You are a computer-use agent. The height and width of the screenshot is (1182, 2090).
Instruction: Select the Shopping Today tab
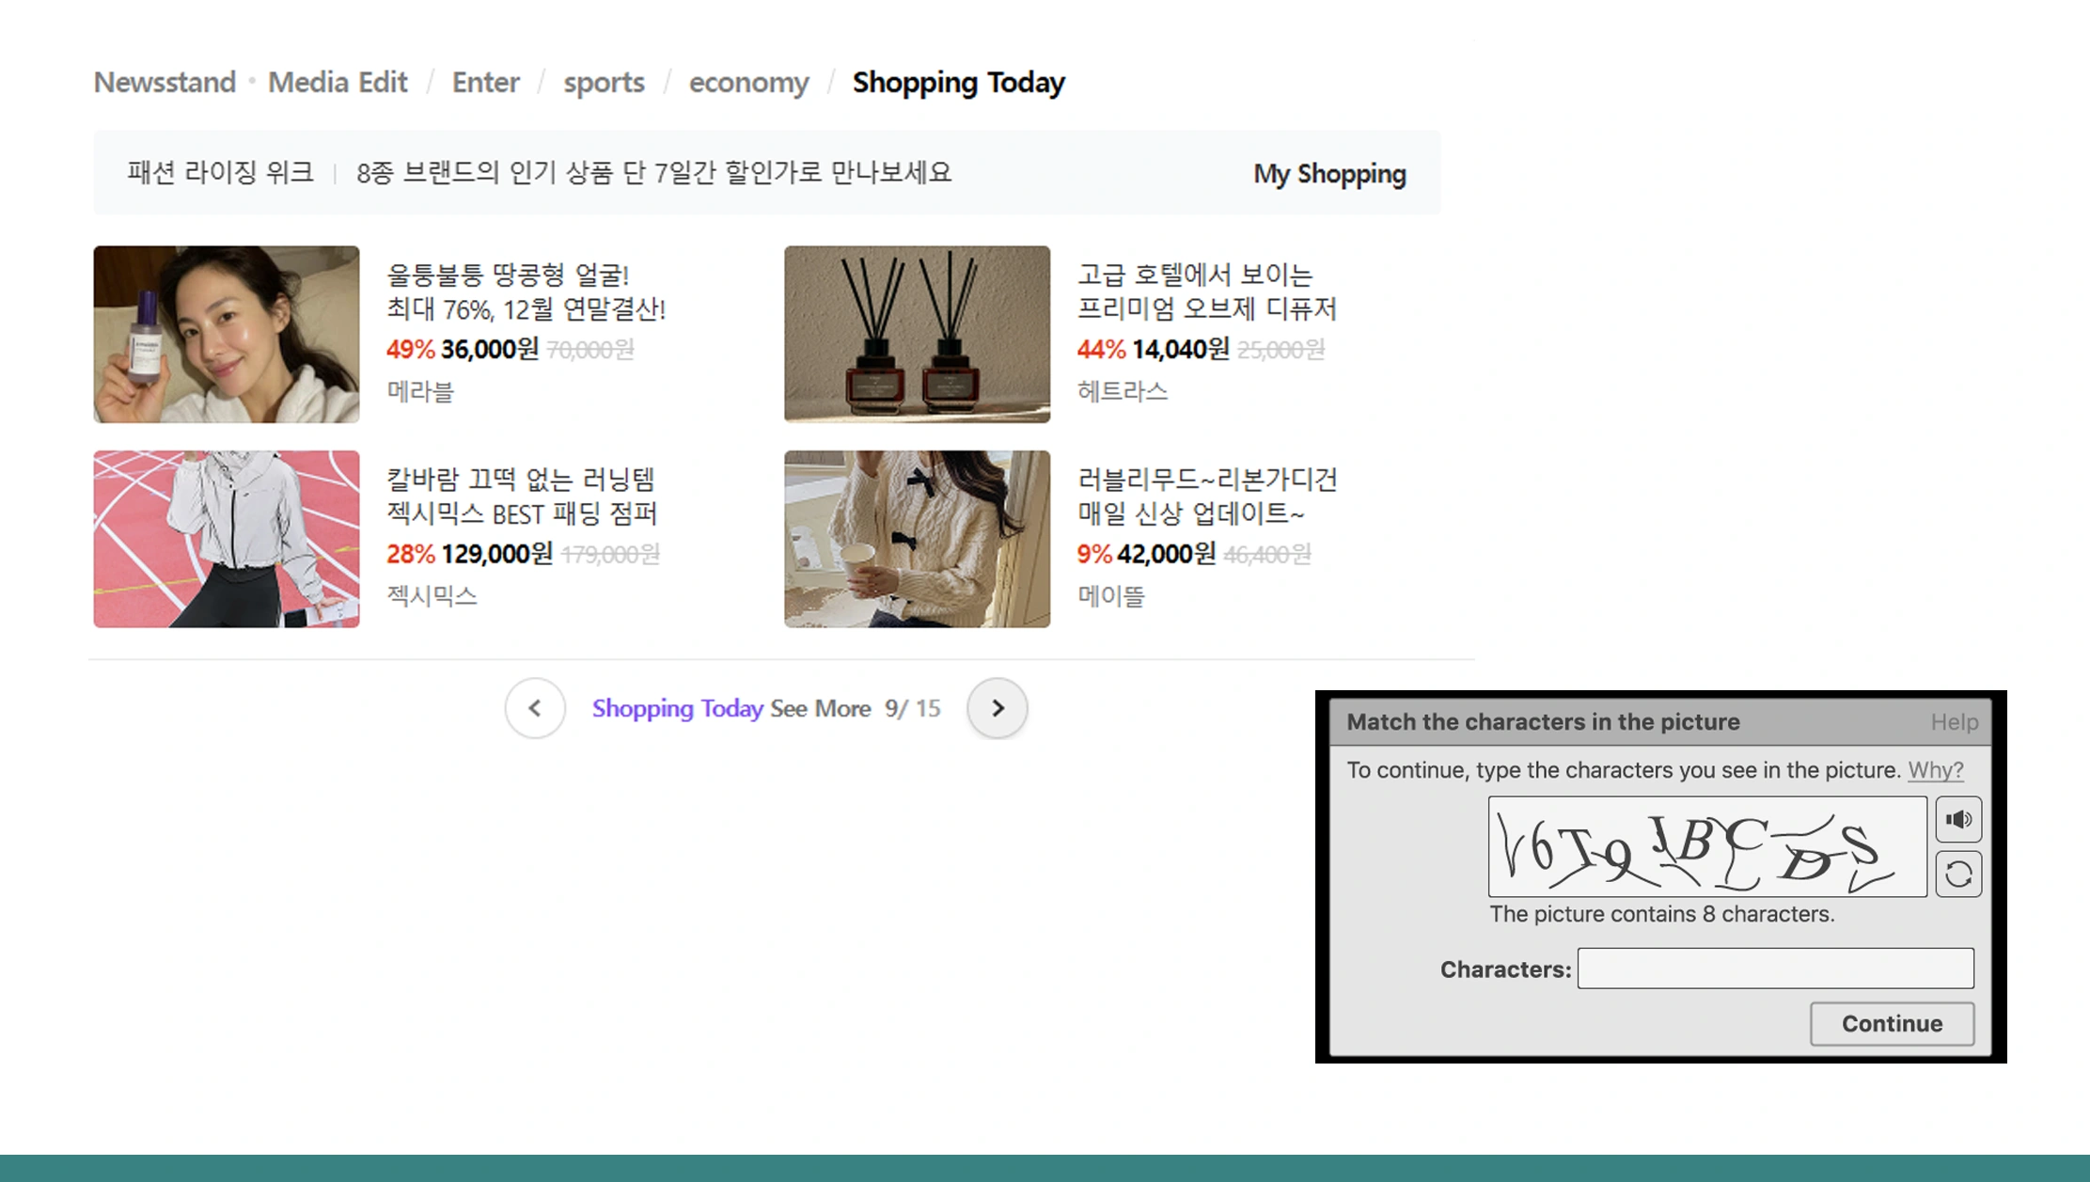(958, 83)
